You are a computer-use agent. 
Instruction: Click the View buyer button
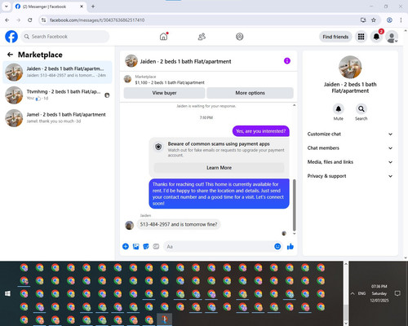click(164, 93)
